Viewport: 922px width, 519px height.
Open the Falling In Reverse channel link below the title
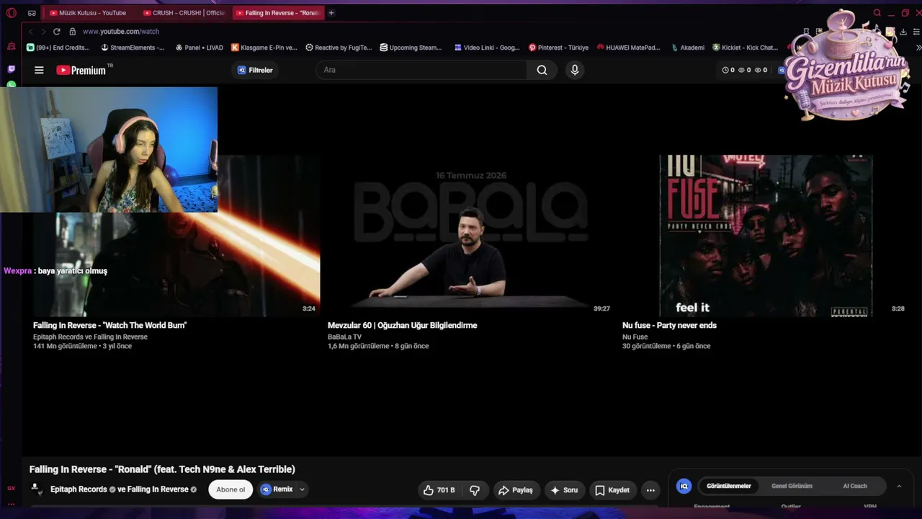(x=158, y=489)
